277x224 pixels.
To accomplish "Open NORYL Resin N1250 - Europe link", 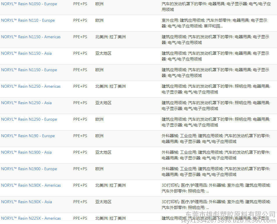I will 29,120.
